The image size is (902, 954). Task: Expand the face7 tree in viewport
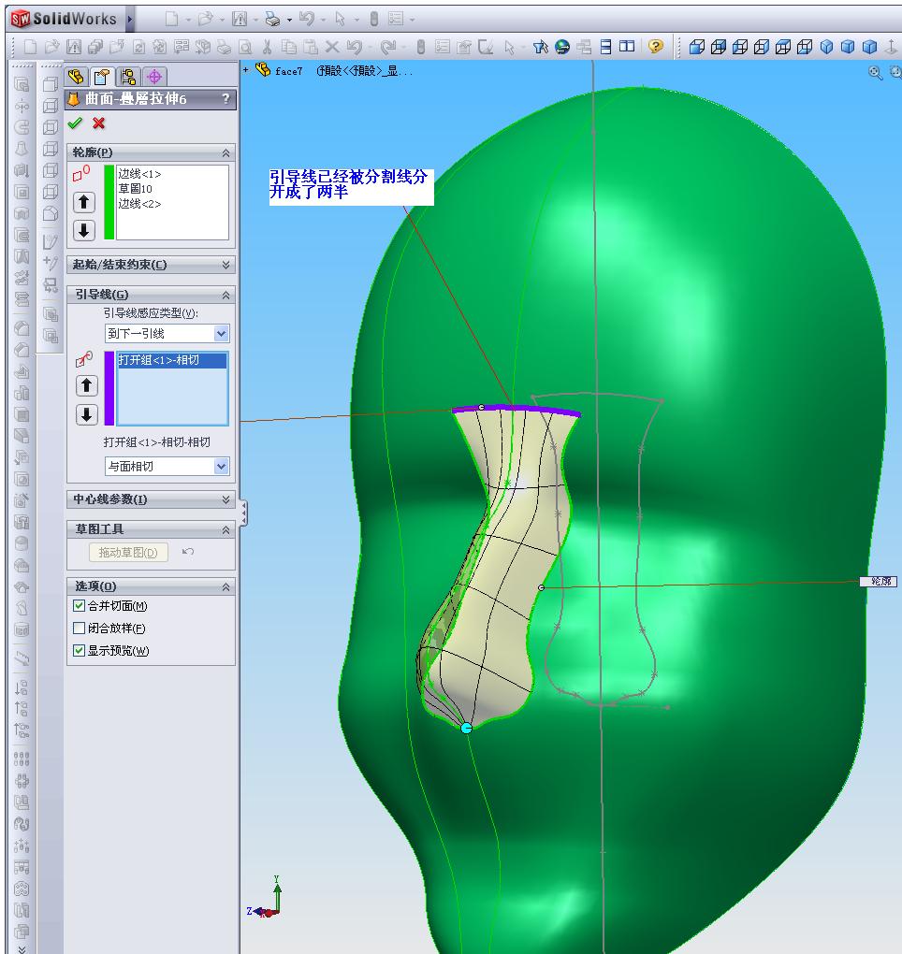[x=246, y=70]
